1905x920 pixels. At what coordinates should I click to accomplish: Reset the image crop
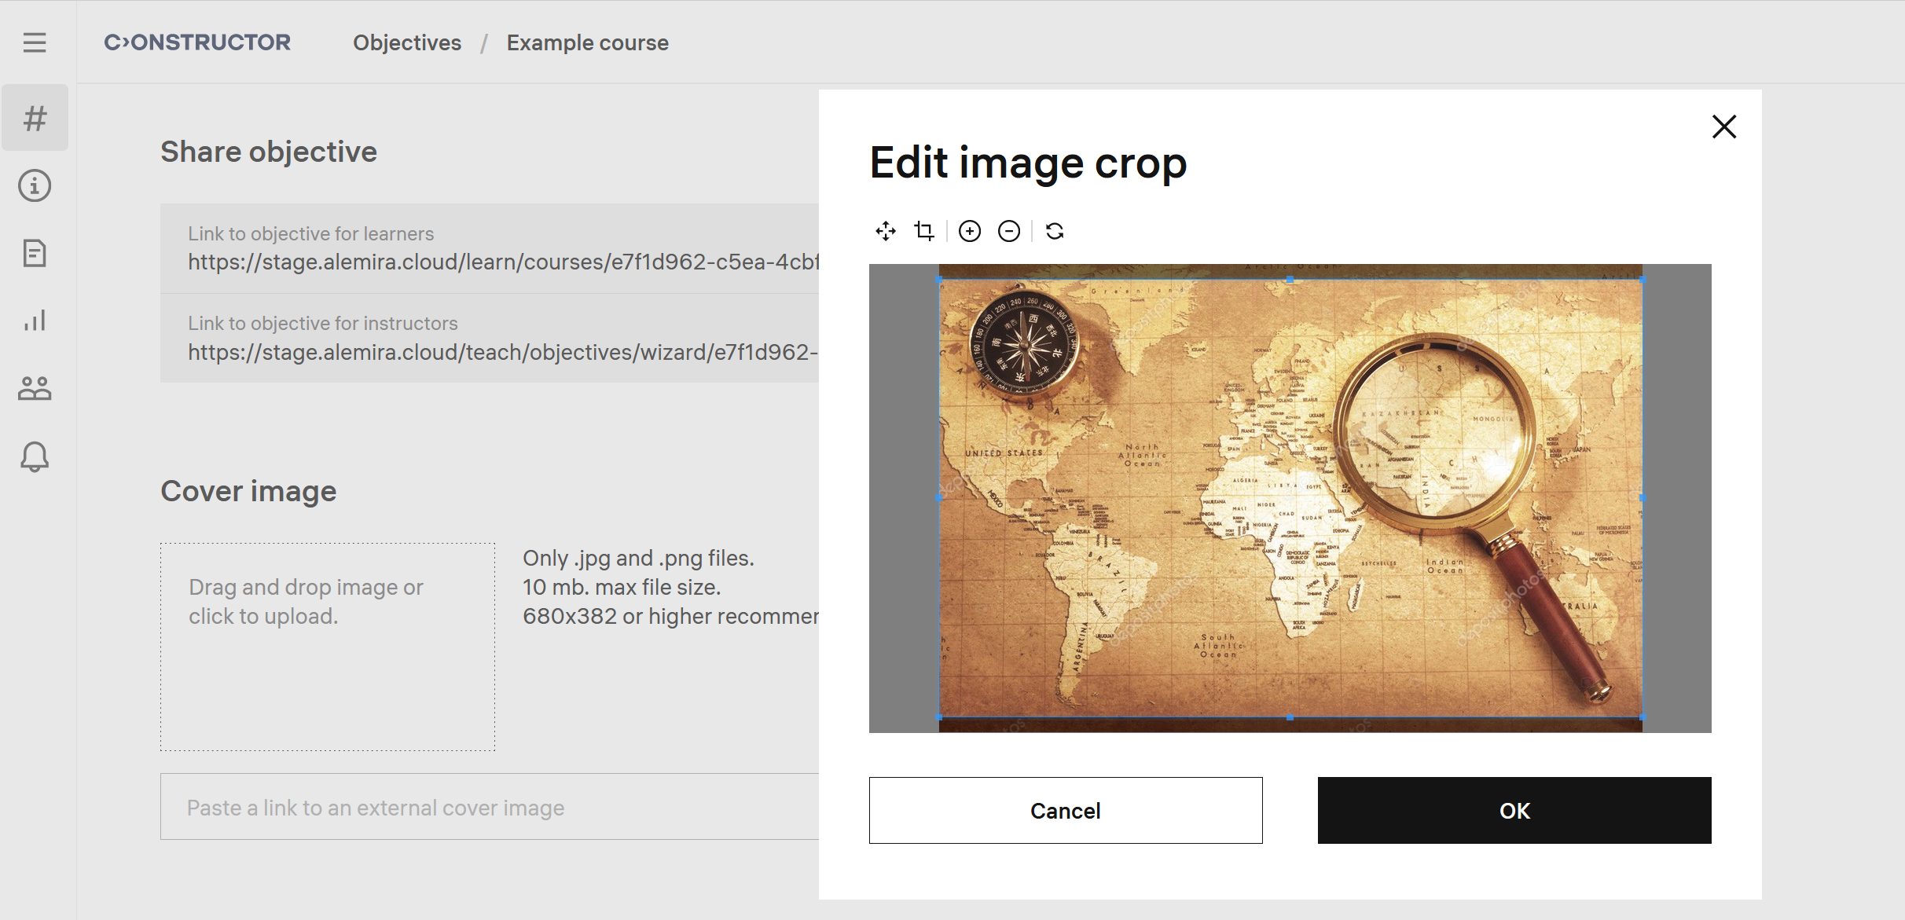(x=1055, y=231)
